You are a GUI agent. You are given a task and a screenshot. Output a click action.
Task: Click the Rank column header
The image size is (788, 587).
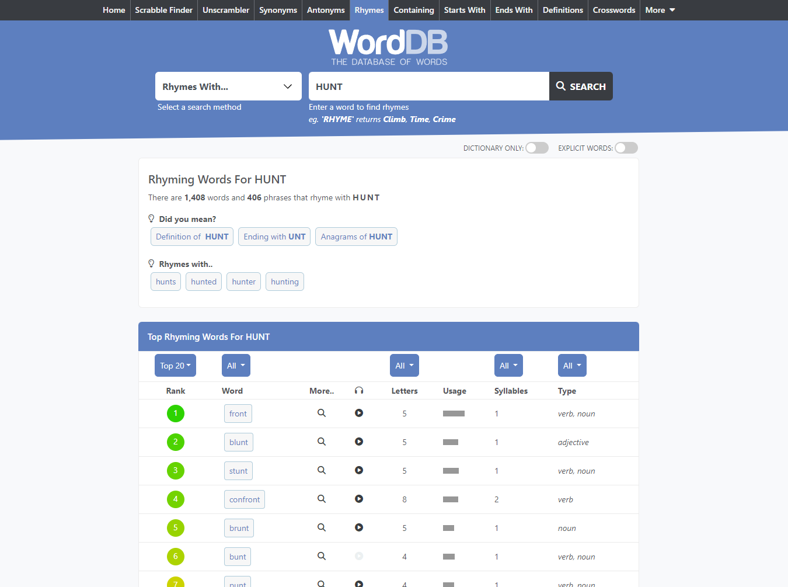[x=176, y=391]
